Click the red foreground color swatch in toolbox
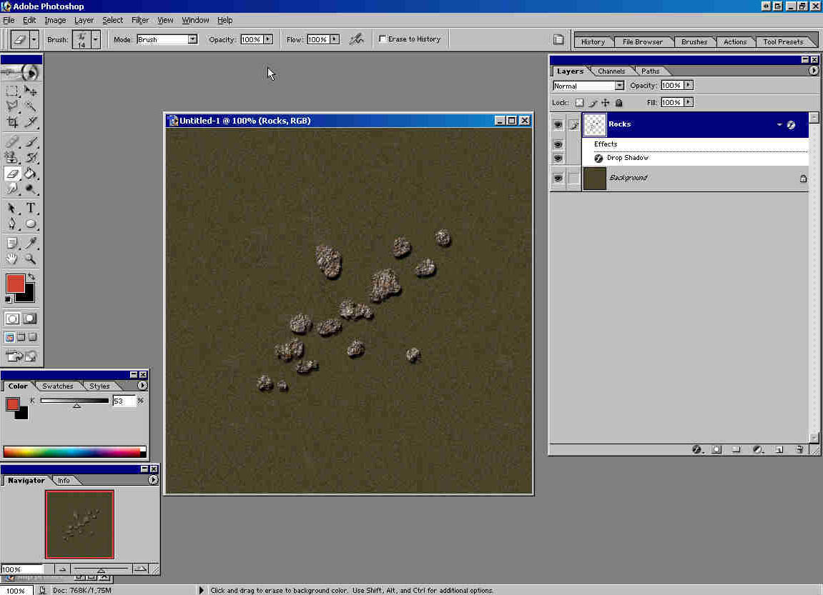 [14, 283]
